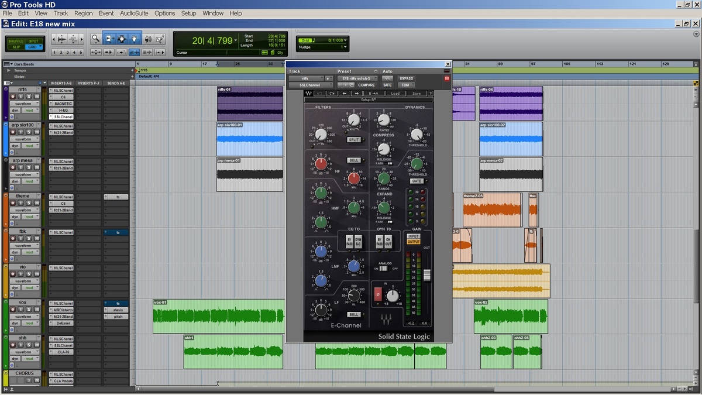Click the COMPARE button
Screen dimensions: 702x395
367,85
